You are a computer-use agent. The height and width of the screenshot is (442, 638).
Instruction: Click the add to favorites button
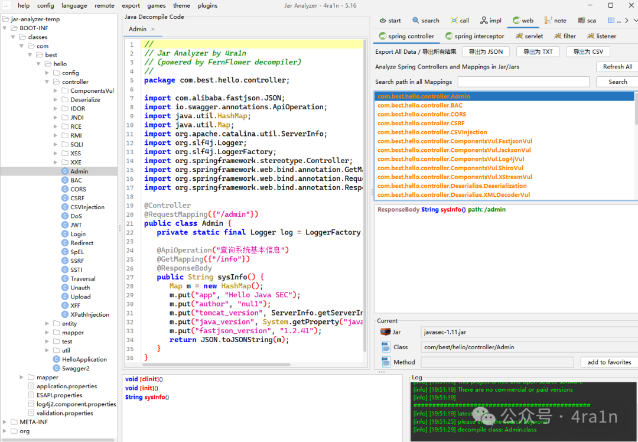click(x=608, y=362)
